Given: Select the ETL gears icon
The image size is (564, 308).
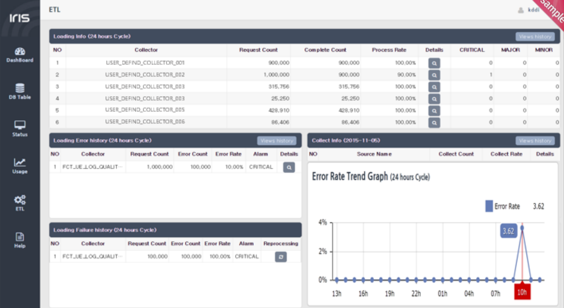Looking at the screenshot, I should (20, 200).
